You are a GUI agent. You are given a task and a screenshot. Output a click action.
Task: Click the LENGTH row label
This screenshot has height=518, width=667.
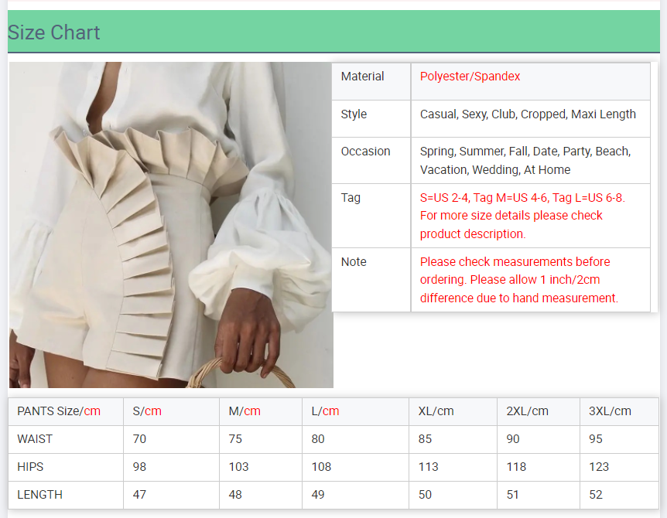39,495
